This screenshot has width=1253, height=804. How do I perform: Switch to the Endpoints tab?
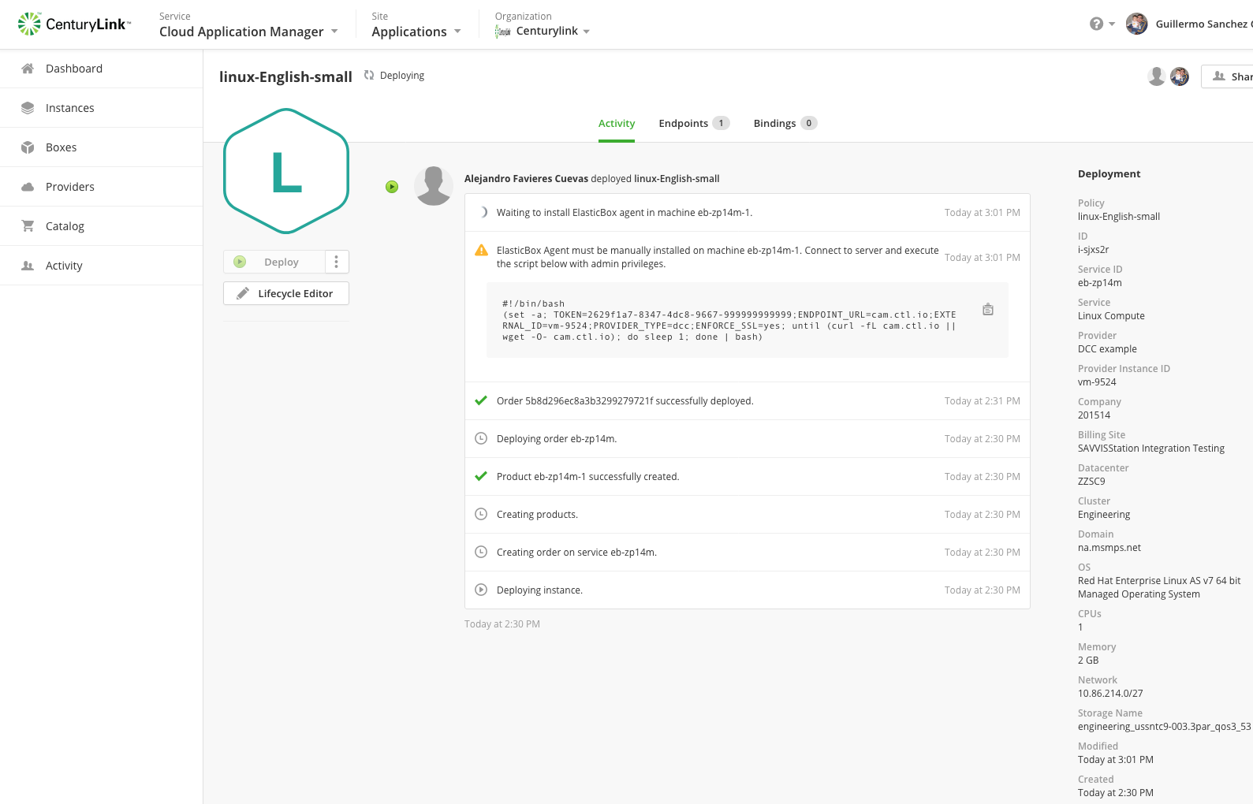click(694, 124)
